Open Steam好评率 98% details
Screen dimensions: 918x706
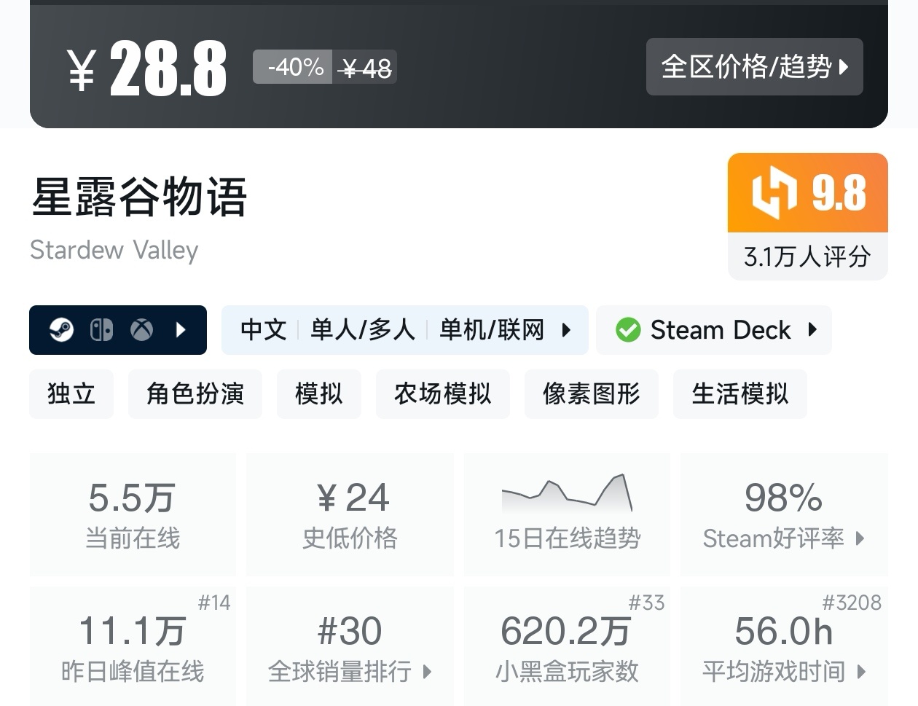[x=784, y=515]
